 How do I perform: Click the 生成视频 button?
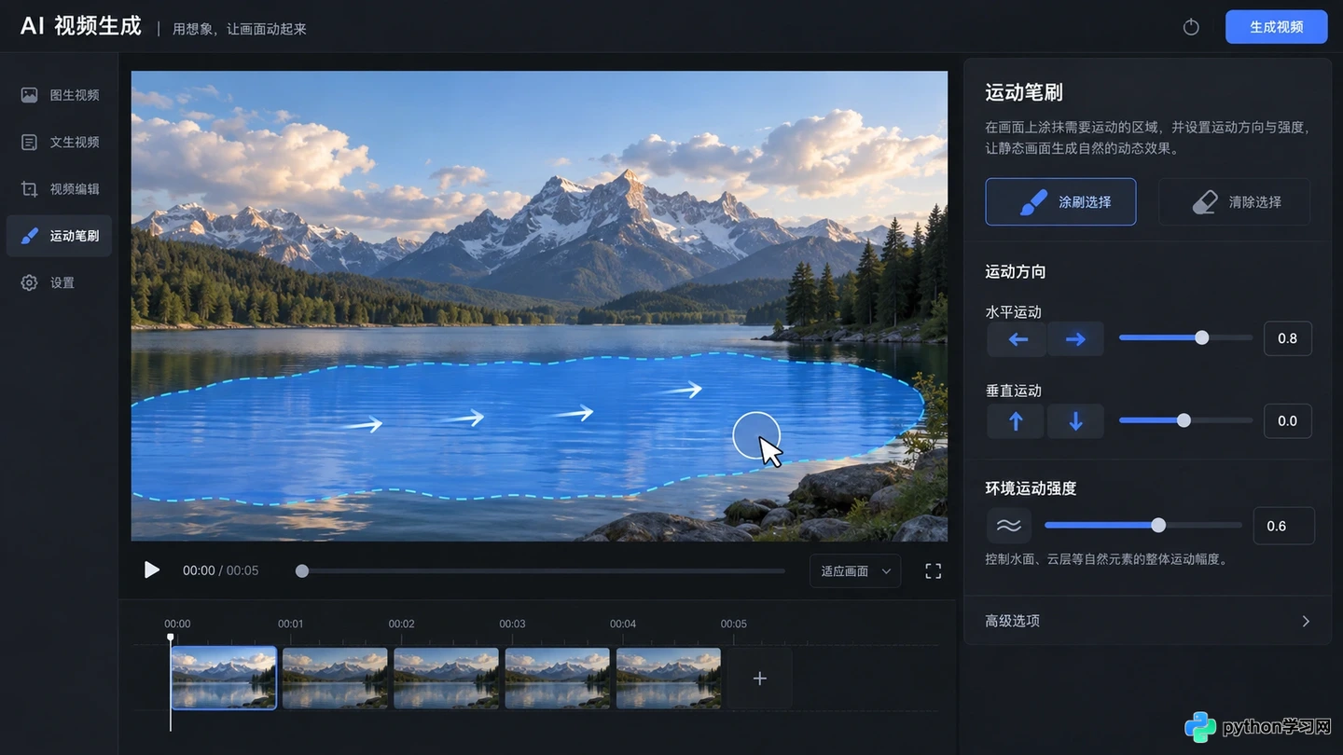click(x=1276, y=27)
